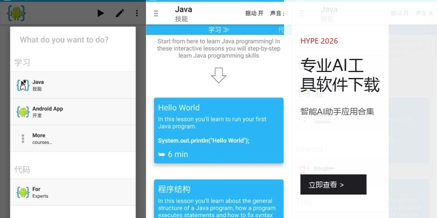This screenshot has width=437, height=218.
Task: Open the For Experts entry
Action: pos(73,192)
